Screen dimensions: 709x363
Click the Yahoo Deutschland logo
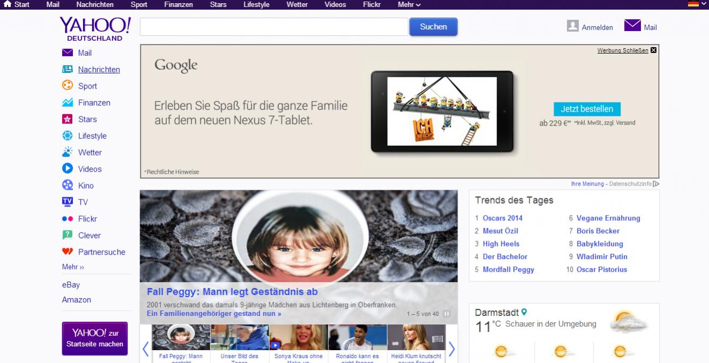[95, 29]
